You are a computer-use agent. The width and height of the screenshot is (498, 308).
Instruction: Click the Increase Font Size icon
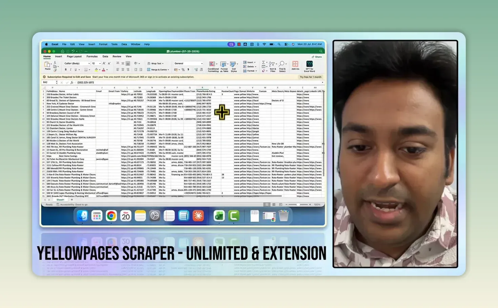[104, 63]
